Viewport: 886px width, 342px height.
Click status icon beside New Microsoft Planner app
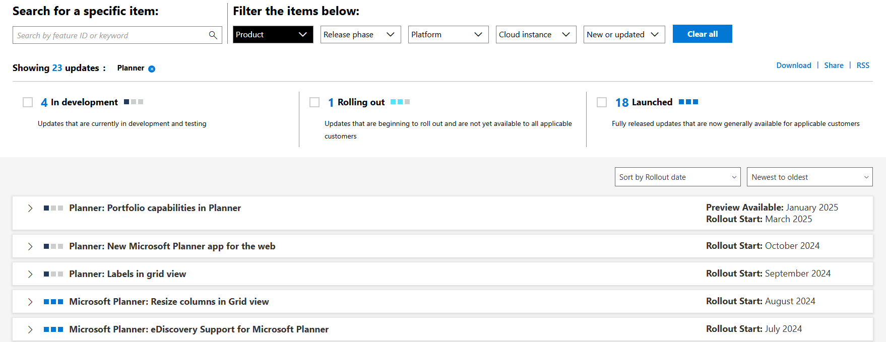[53, 246]
